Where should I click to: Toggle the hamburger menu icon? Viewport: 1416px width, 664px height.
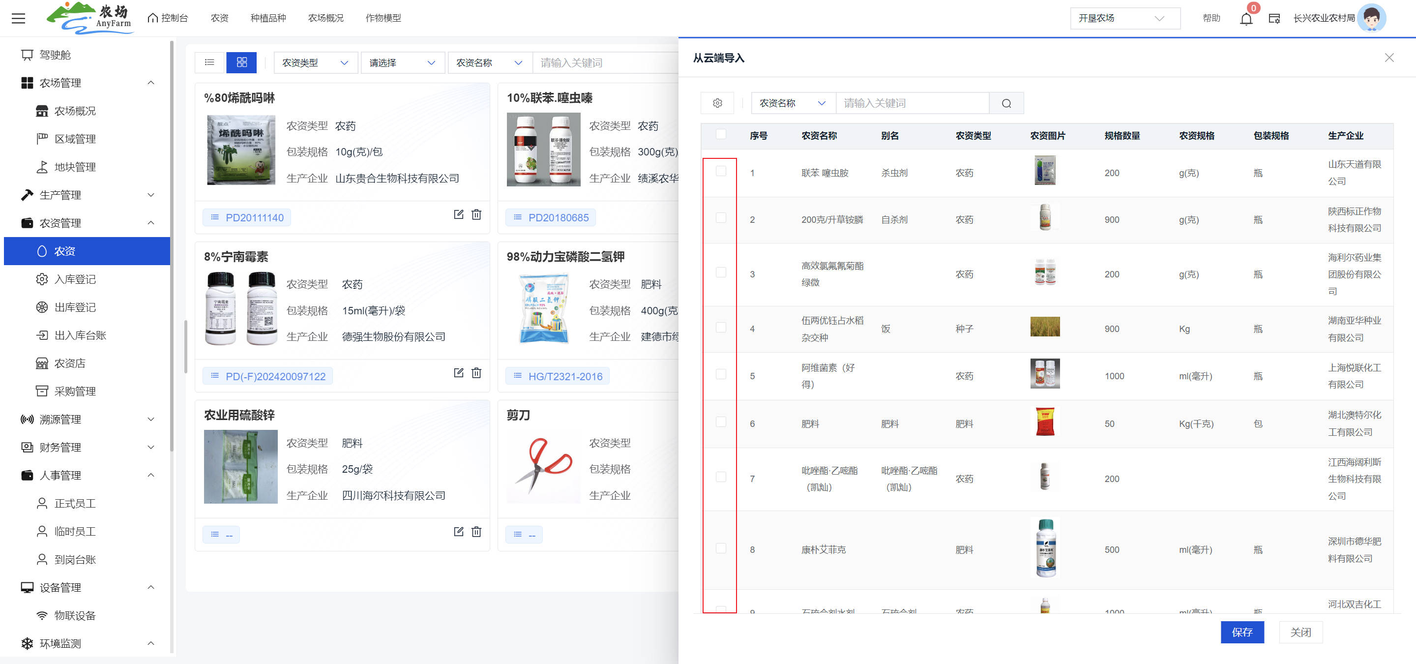tap(19, 18)
